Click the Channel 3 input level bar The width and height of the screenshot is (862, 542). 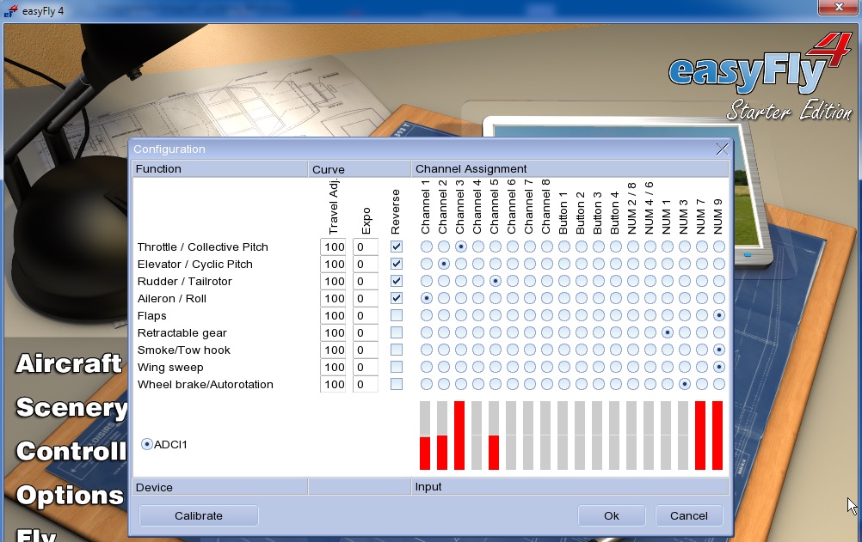click(x=459, y=435)
